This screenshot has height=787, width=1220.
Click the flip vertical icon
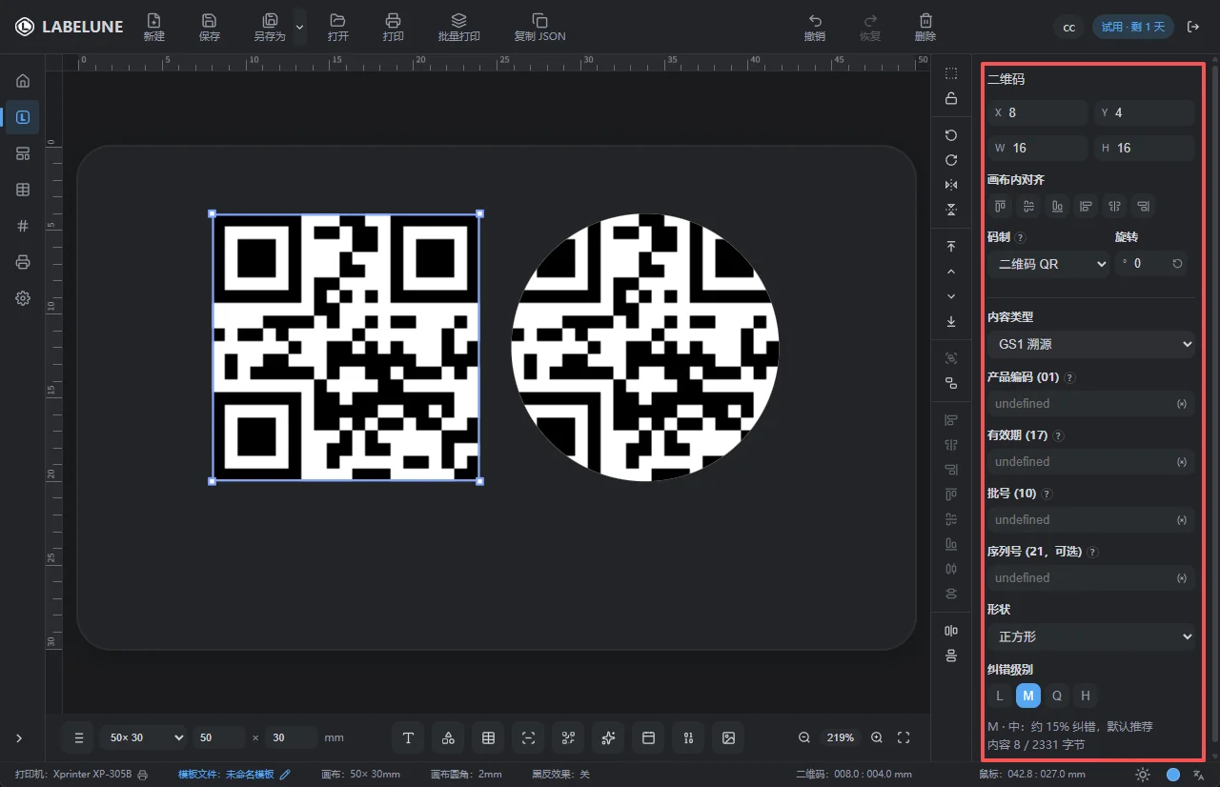(x=951, y=210)
